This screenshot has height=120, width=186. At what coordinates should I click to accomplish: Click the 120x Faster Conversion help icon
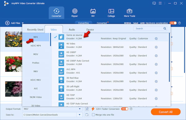coord(131,109)
